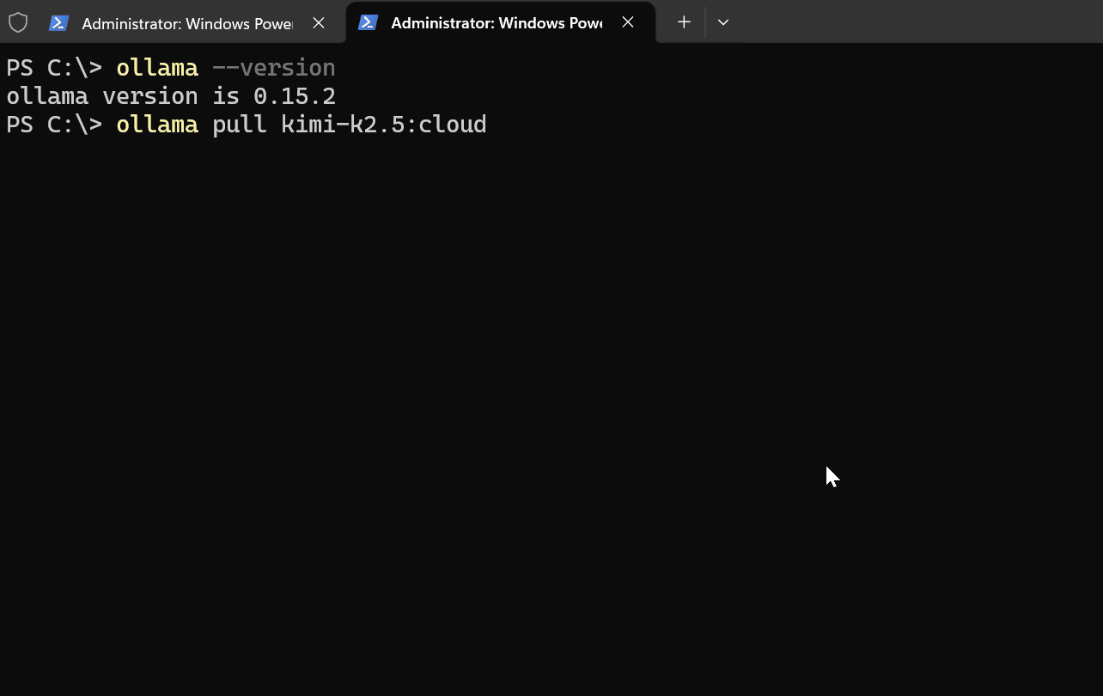Click the "--version" flag text

273,68
